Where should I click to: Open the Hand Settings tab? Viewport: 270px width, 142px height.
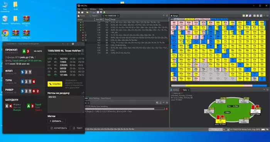[94, 98]
